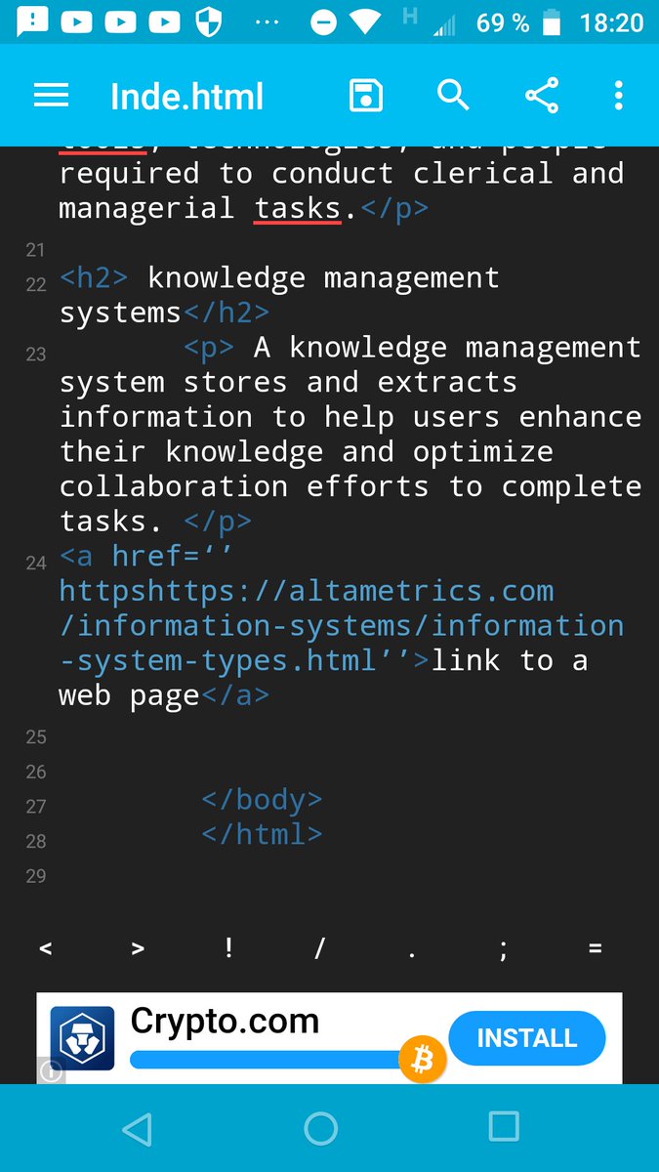Tap the first YouTube notification icon

(x=76, y=21)
